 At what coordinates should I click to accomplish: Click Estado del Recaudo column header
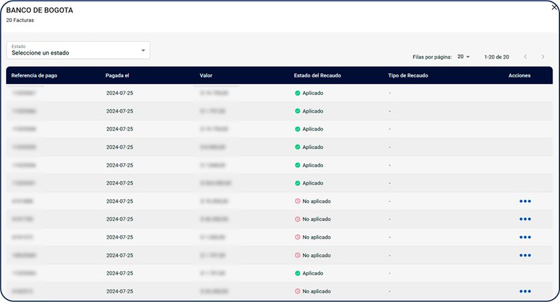[x=317, y=75]
